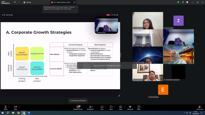Select the zoom baa01 avatar tile
The image size is (205, 115).
coord(178,20)
